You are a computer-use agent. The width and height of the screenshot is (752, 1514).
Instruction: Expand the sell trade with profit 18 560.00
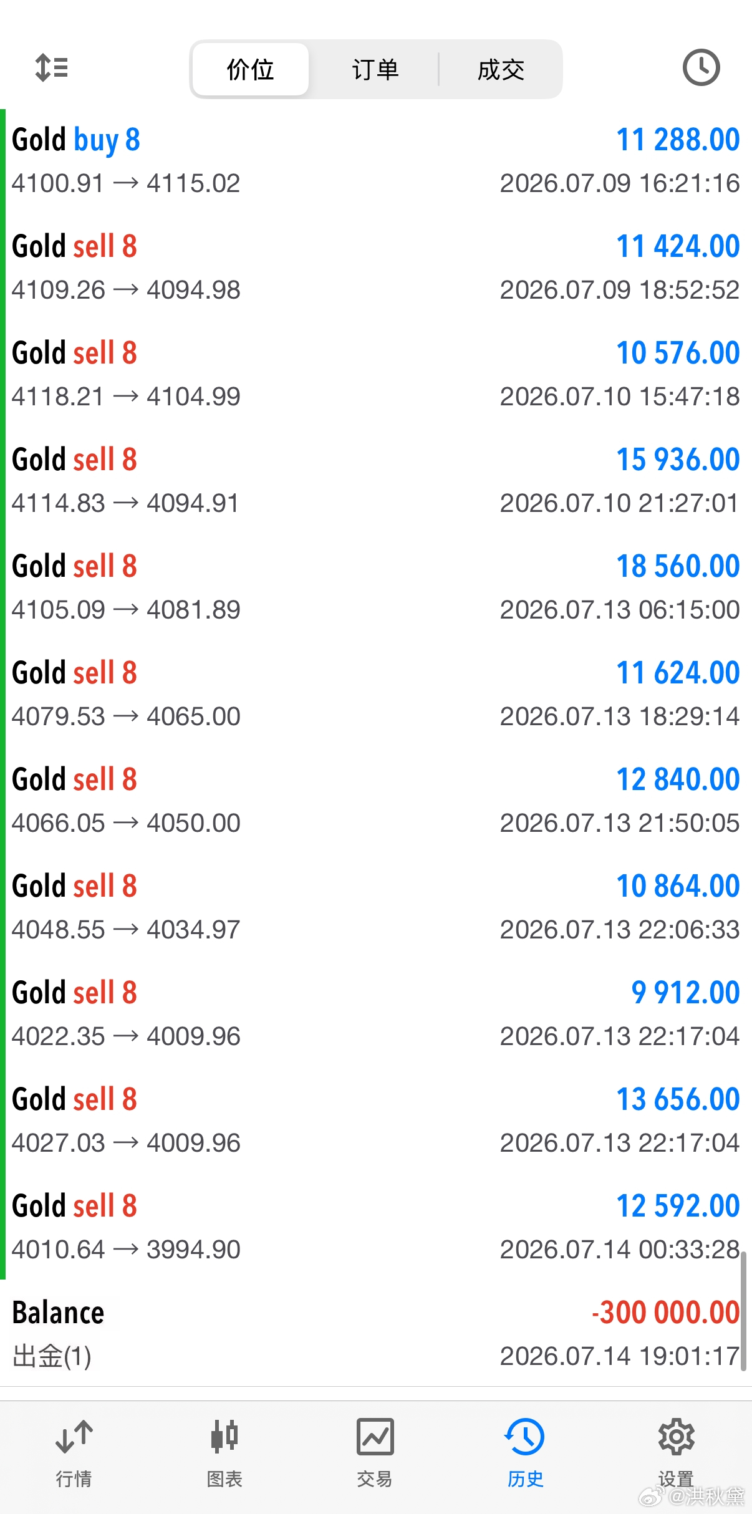tap(376, 587)
